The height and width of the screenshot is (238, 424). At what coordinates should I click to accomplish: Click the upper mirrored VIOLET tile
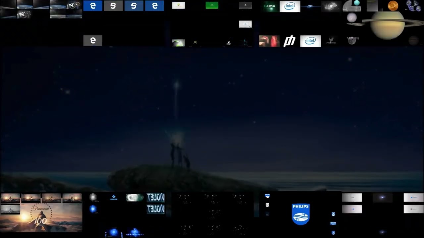click(156, 198)
